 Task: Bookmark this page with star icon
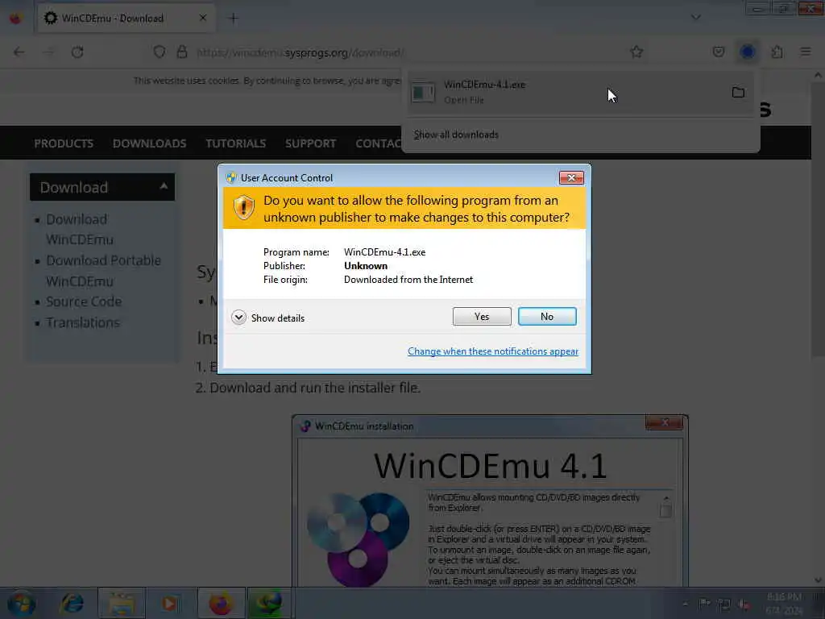636,52
